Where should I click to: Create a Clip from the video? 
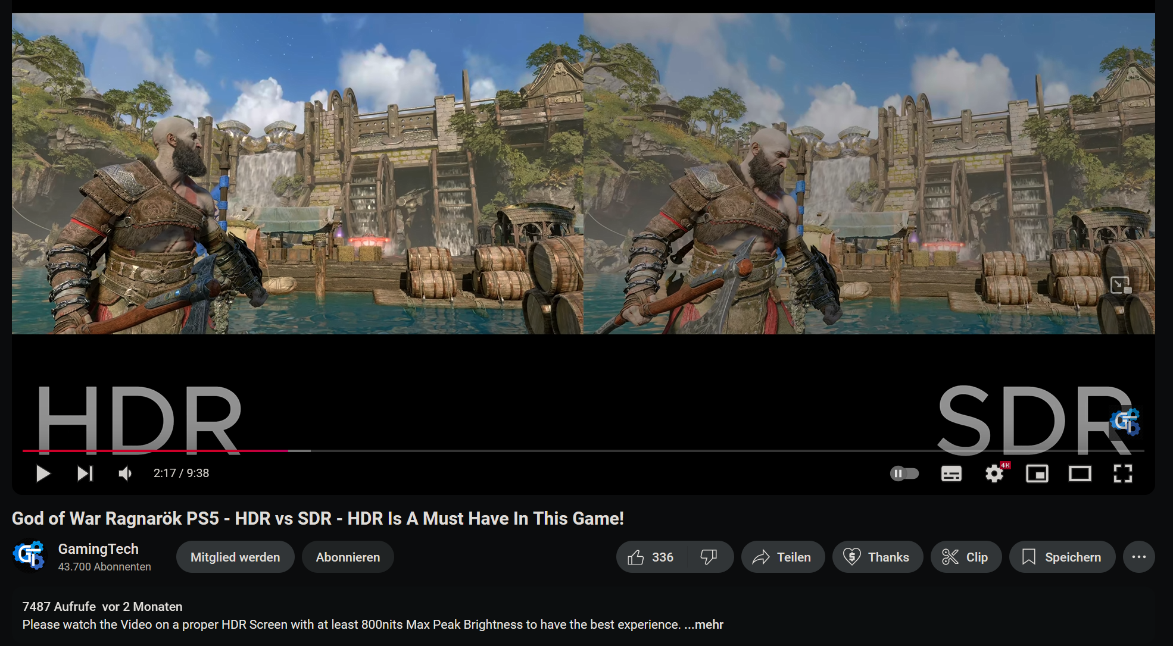(x=965, y=557)
